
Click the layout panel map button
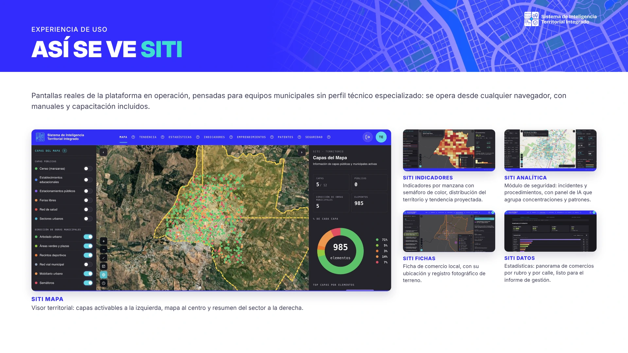104,266
